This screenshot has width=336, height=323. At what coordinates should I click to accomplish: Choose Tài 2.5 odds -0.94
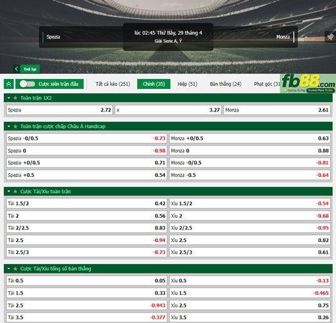(87, 240)
